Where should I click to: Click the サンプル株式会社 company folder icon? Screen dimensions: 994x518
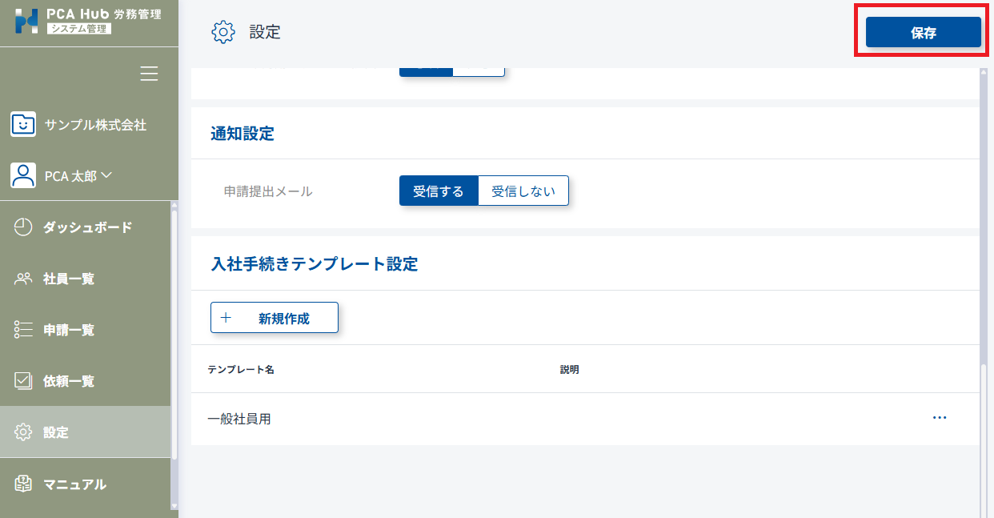coord(23,125)
